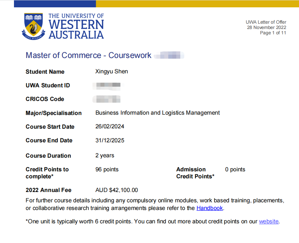Click the Page 1 of 11 indicator

coord(273,33)
